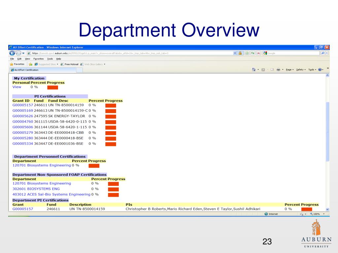The image size is (338, 253).
Task: Open grant G00005606 link
Action: (23, 127)
